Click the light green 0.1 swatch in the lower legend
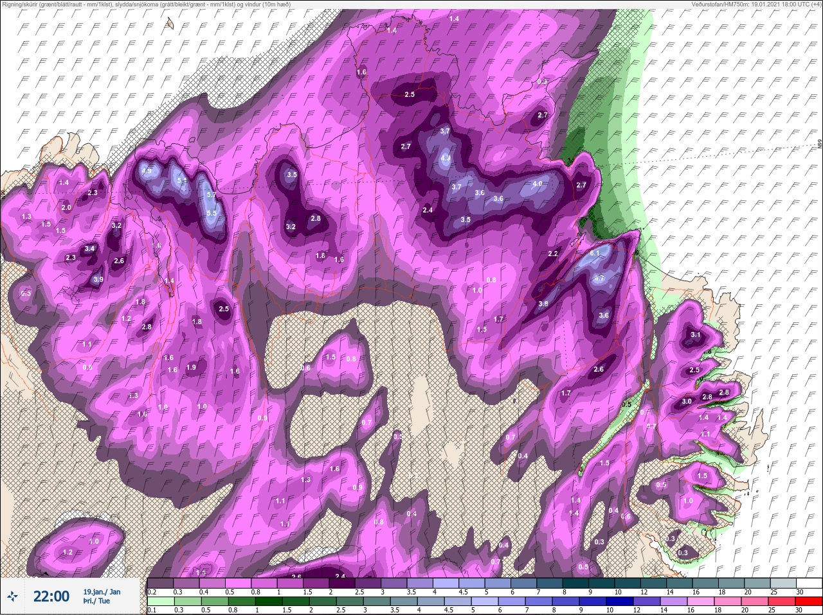 click(161, 602)
